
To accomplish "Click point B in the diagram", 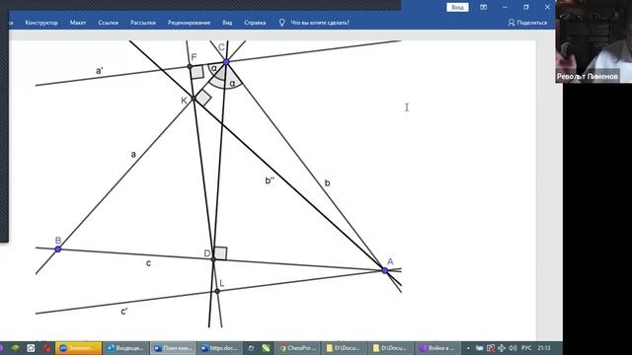I will click(x=58, y=249).
